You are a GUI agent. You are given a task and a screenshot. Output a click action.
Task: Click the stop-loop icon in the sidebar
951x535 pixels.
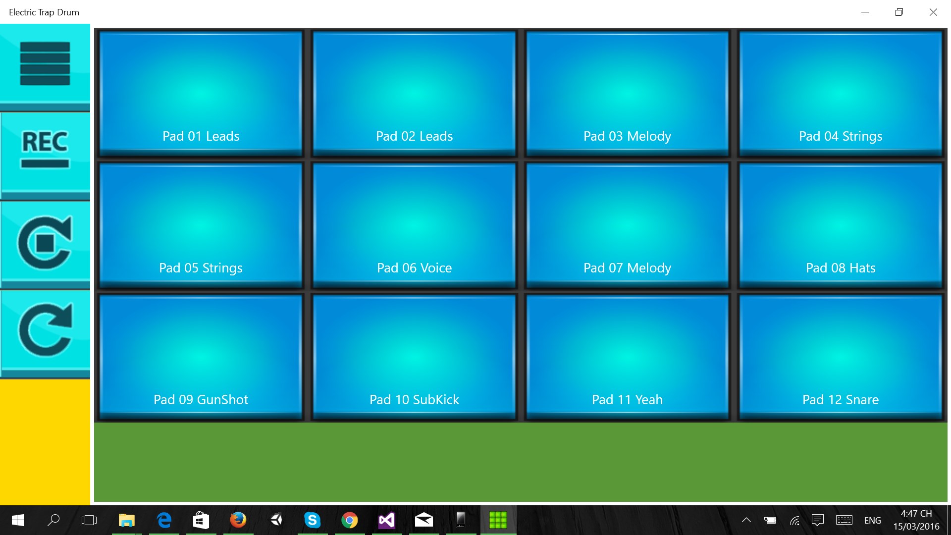44,243
